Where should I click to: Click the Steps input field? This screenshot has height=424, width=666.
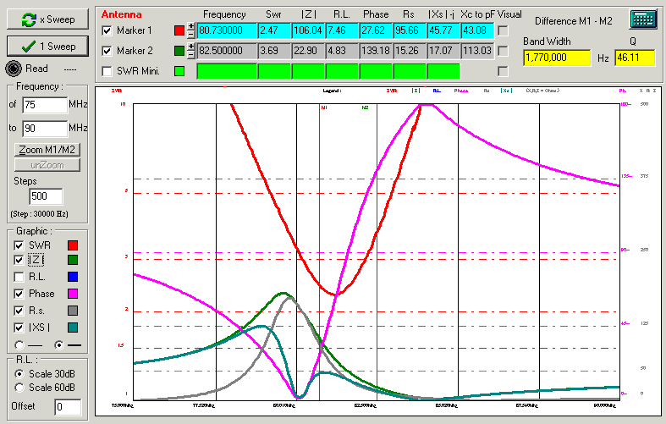[x=46, y=196]
